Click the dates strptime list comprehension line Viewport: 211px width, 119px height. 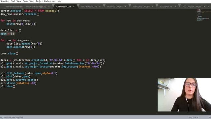(x=53, y=60)
